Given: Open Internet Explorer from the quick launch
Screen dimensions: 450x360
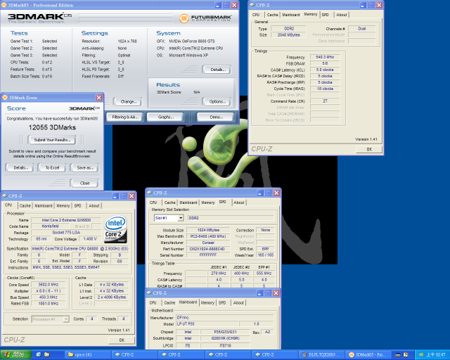Looking at the screenshot, I should tap(39, 355).
